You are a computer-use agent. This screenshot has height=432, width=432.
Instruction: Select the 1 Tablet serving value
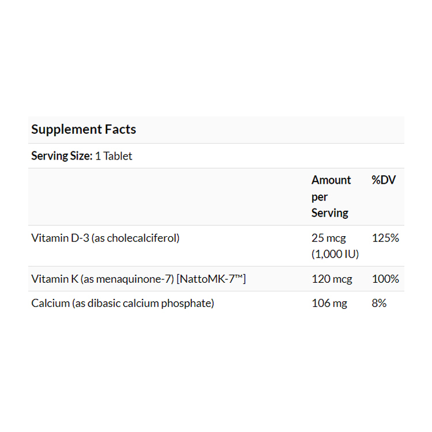[x=113, y=156]
